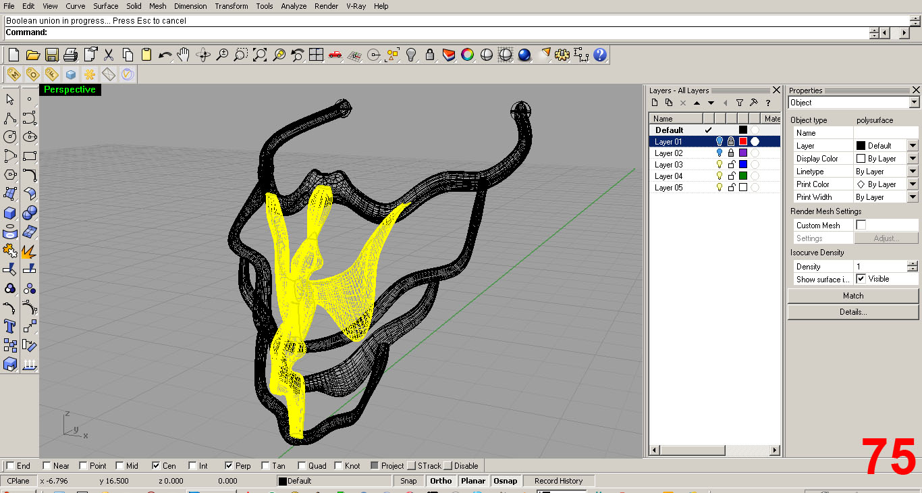The width and height of the screenshot is (922, 493).
Task: Open the Print Width dropdown arrow
Action: (x=913, y=197)
